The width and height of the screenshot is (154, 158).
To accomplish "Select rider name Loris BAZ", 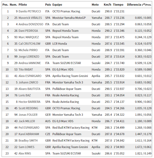I will tap(25, 95).
